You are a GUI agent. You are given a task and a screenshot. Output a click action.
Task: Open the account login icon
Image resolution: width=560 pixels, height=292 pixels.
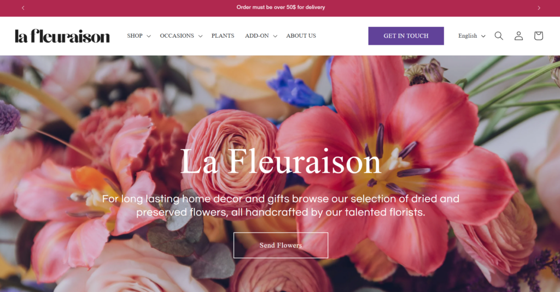click(x=518, y=35)
